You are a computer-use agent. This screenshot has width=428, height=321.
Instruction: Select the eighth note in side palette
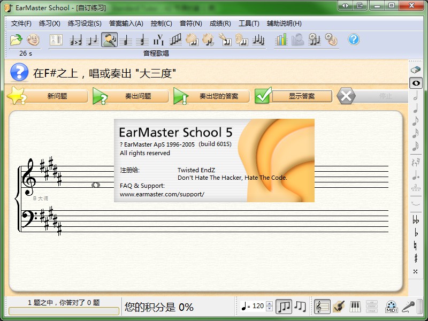coord(416,121)
